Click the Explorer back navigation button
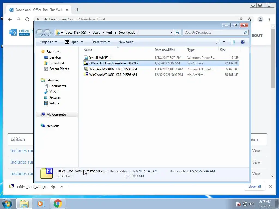This screenshot has height=209, width=279. pos(40,33)
